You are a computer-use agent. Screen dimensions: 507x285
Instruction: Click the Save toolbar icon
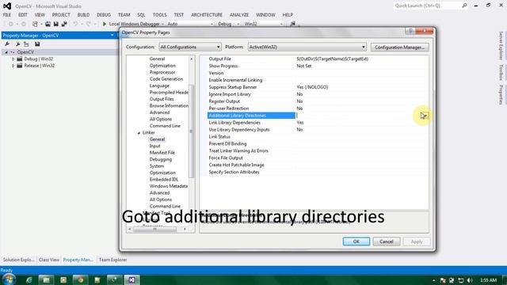pos(56,24)
